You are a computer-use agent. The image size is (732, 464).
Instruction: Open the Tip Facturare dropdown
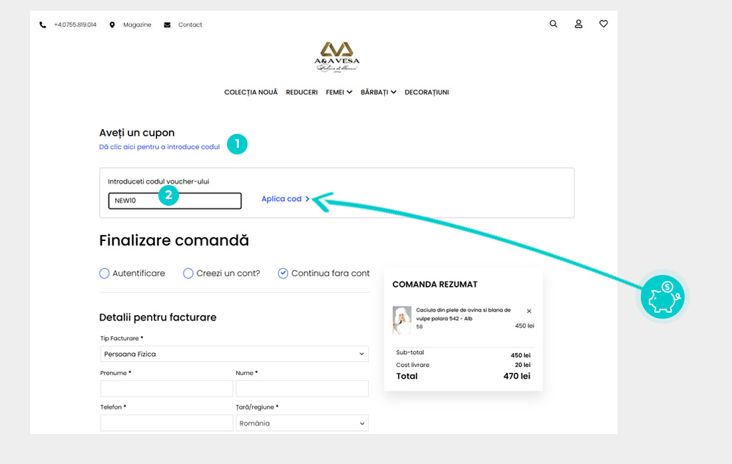pos(234,354)
